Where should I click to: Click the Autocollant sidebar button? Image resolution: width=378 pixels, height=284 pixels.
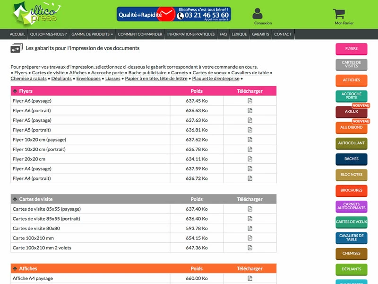[352, 143]
